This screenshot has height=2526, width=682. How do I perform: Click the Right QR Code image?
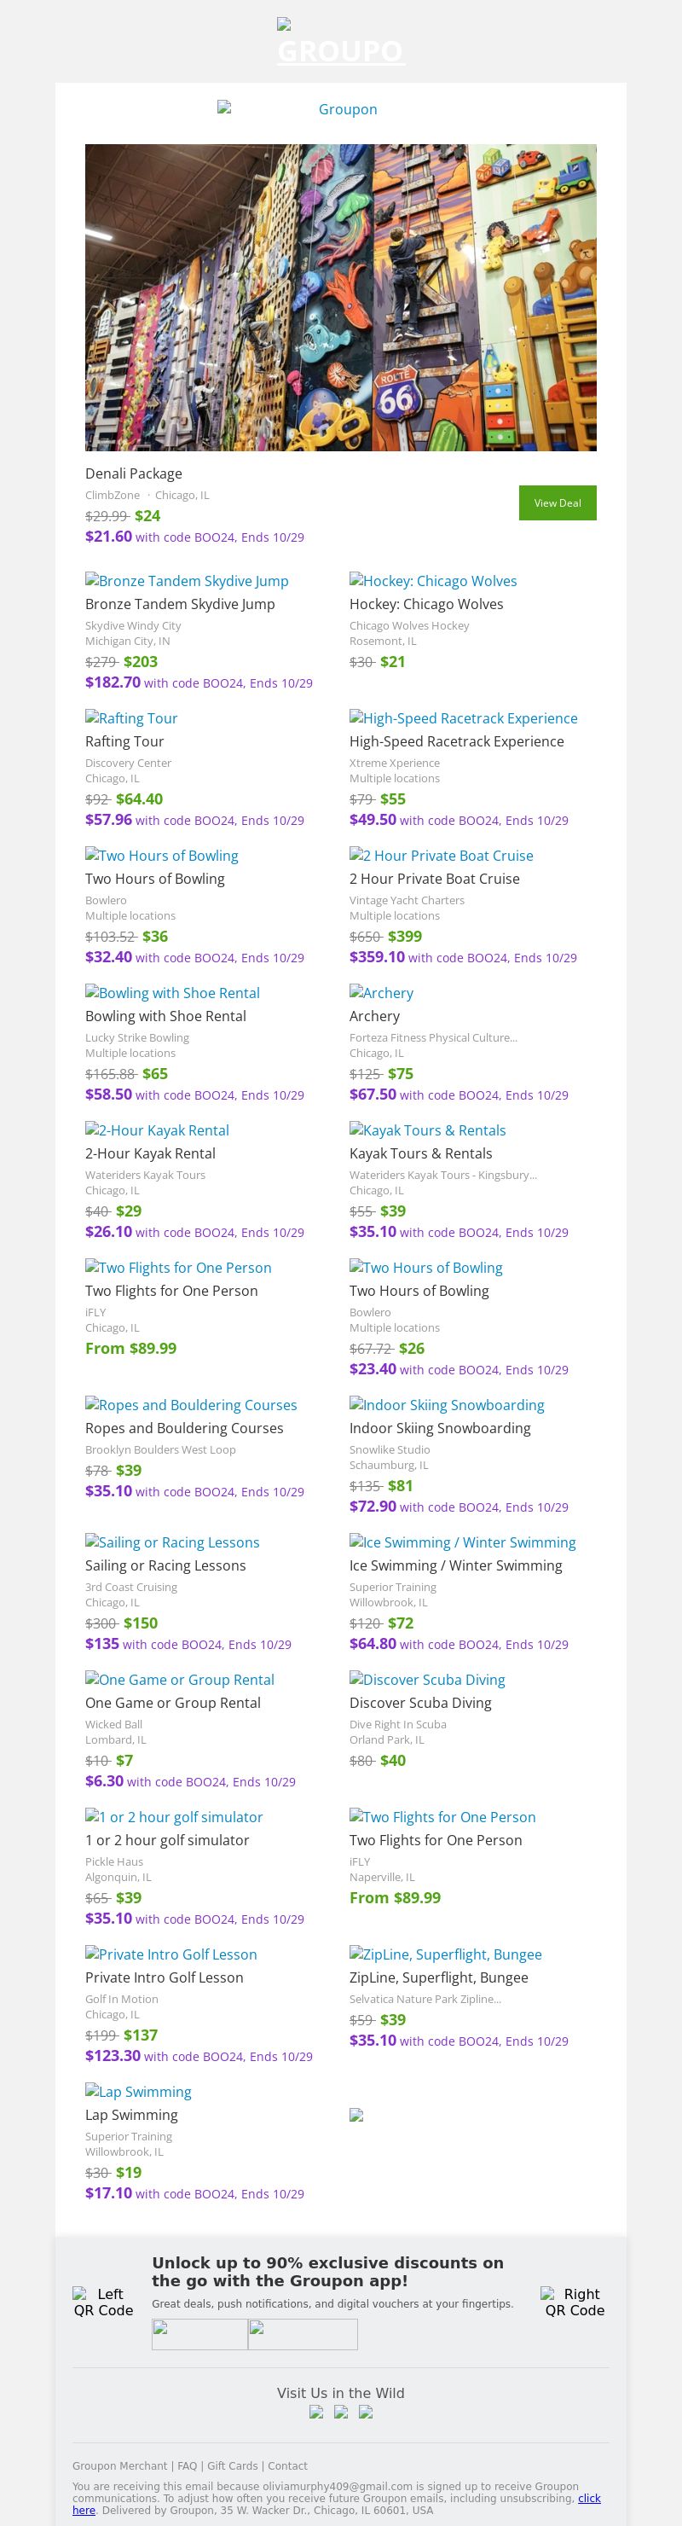tap(575, 2302)
